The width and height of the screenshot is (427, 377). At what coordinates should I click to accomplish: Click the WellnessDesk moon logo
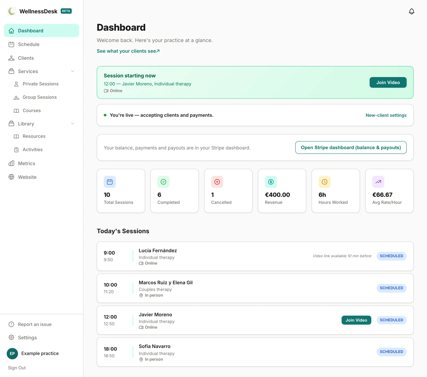tap(11, 11)
